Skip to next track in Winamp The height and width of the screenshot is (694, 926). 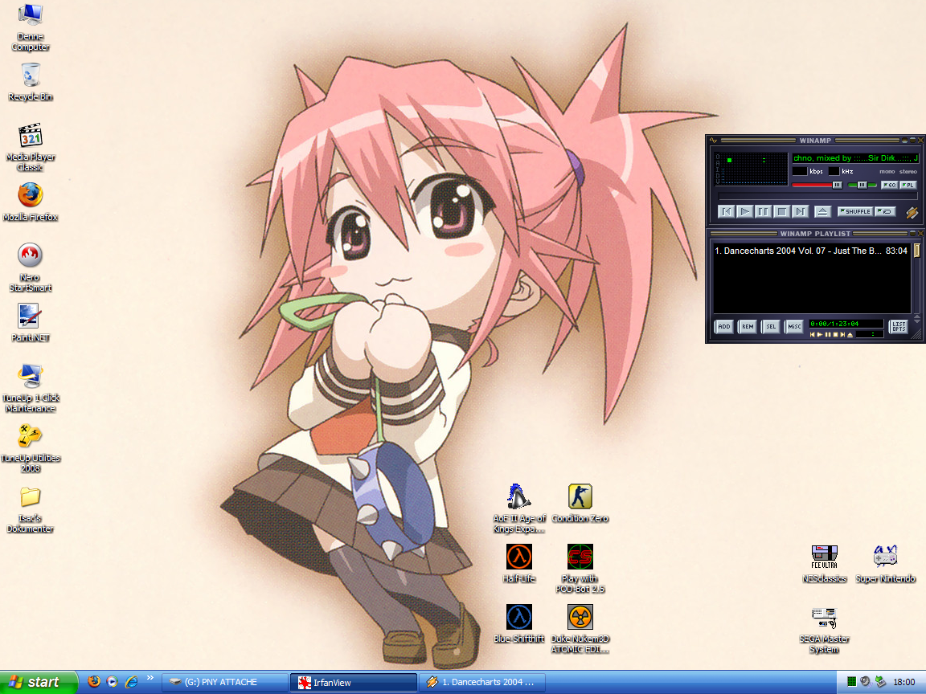801,211
